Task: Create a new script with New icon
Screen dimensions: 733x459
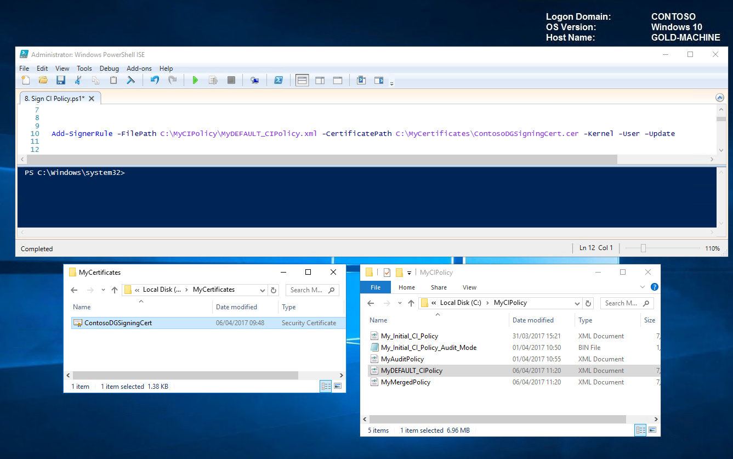Action: tap(26, 81)
